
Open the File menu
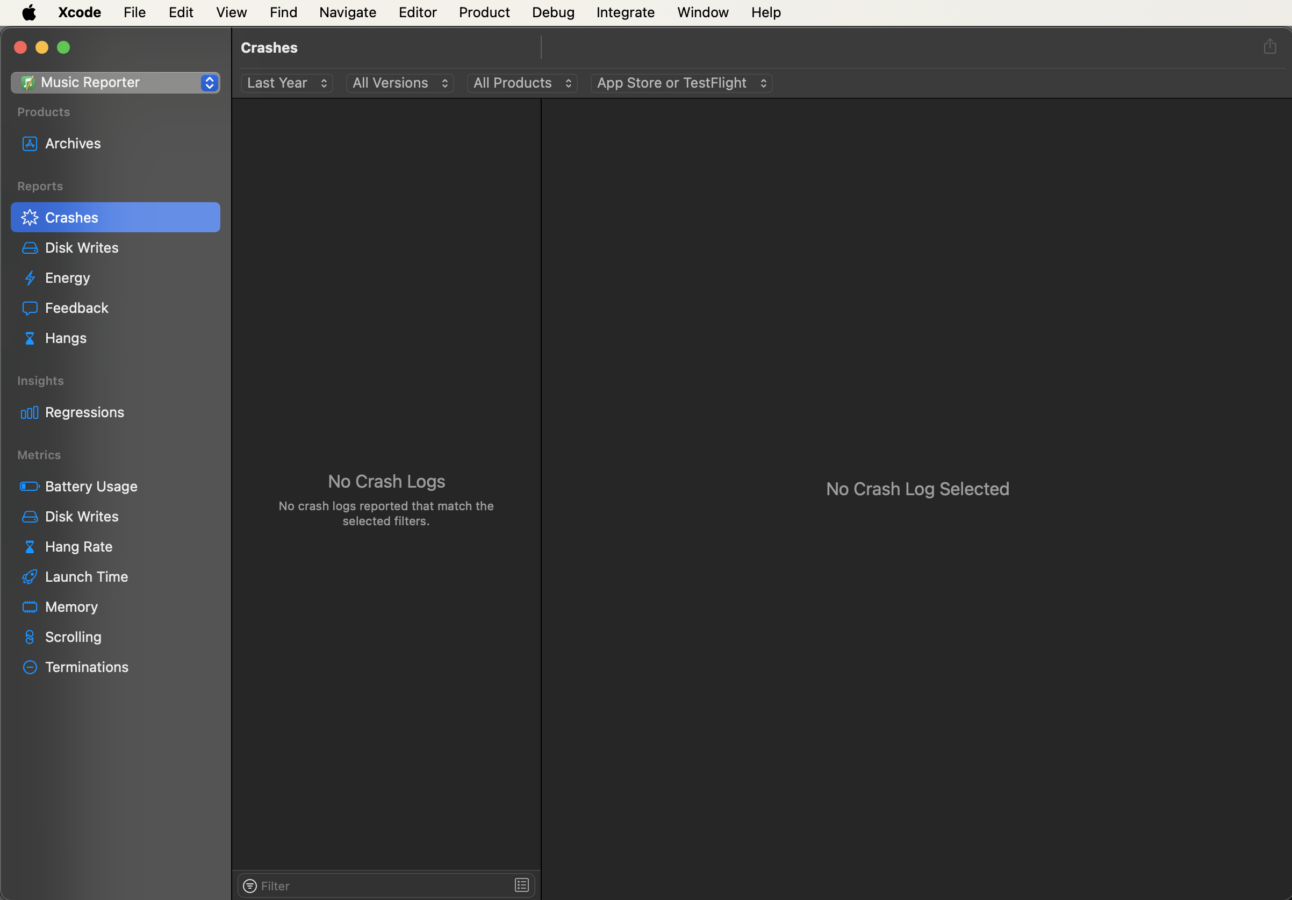coord(134,12)
